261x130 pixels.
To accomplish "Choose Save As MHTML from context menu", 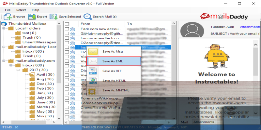I will click(114, 90).
